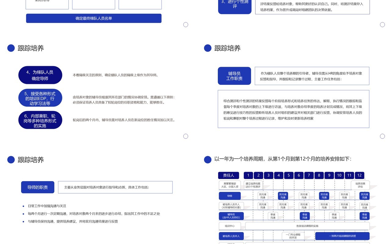
Task: Select month 5 header in timeline
Action: (289, 175)
